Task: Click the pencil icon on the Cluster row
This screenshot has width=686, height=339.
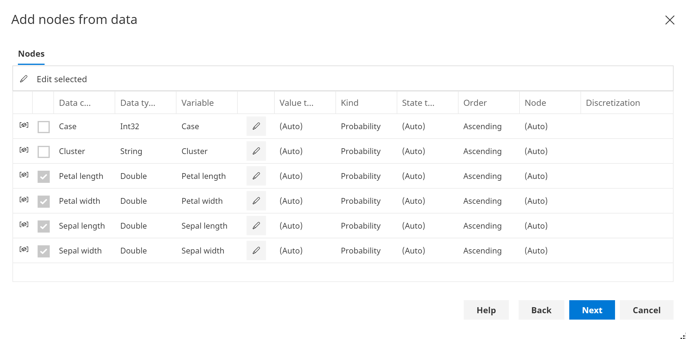Action: 256,151
